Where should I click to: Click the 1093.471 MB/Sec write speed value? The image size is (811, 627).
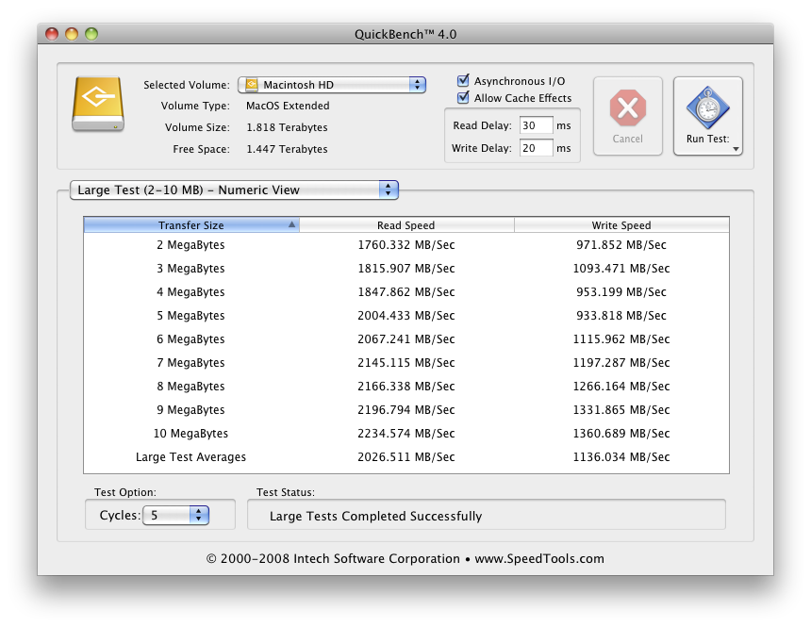click(621, 269)
